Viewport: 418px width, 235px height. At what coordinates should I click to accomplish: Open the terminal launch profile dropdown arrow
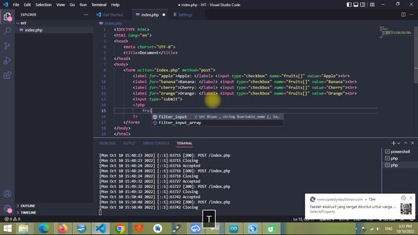(x=398, y=143)
